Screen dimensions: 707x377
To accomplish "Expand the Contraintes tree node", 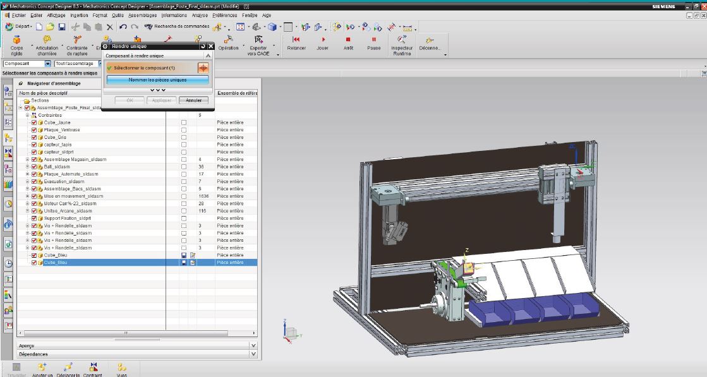I will tap(28, 116).
